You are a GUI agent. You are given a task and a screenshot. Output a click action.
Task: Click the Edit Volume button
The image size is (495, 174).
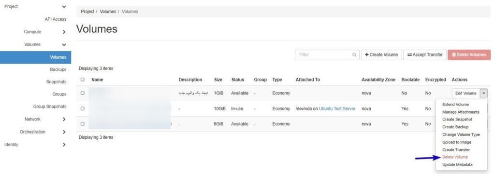[x=466, y=93]
